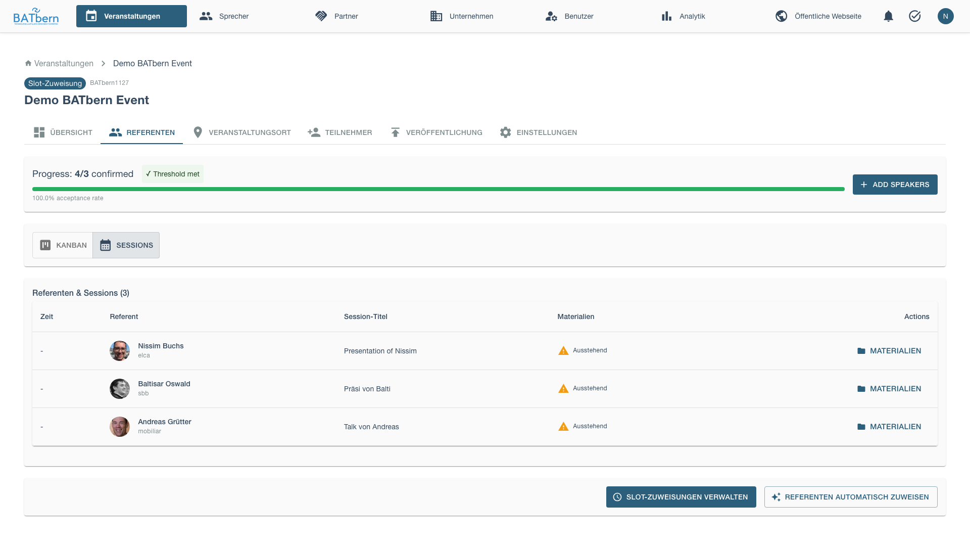Screen dimensions: 970x546
Task: Click the home icon in breadcrumb
Action: [28, 63]
